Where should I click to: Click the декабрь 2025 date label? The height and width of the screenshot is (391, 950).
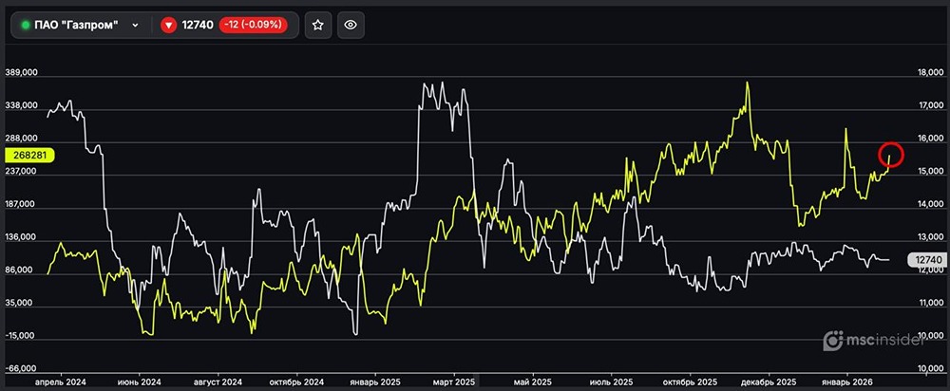(x=769, y=382)
